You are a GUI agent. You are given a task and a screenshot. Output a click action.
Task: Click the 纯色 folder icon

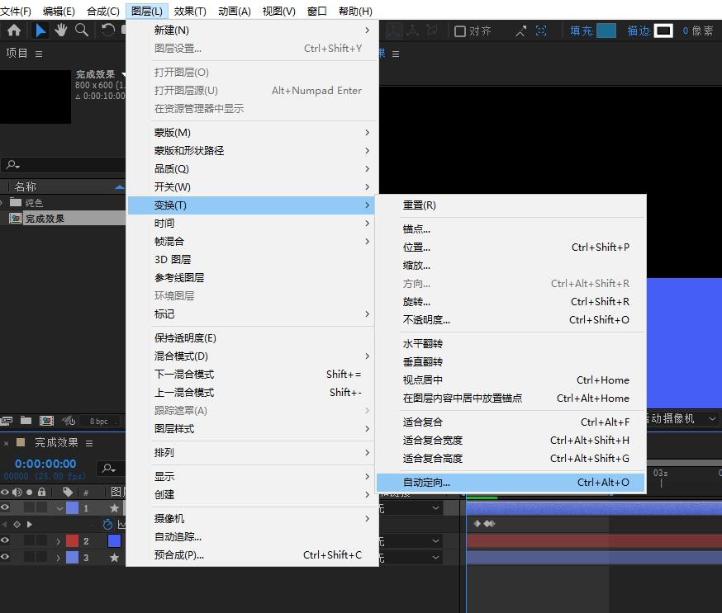(16, 202)
